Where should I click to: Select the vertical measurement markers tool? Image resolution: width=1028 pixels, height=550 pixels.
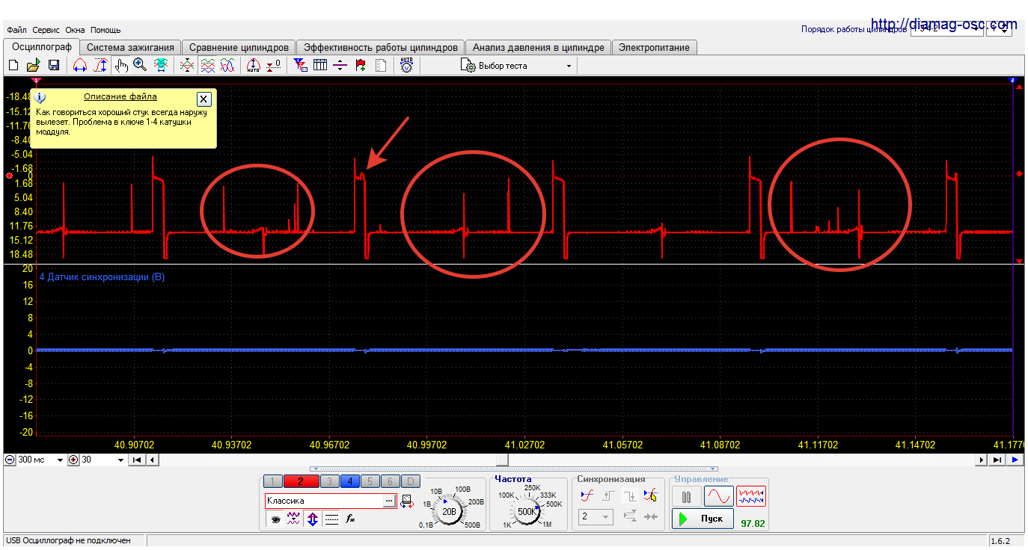tap(100, 66)
